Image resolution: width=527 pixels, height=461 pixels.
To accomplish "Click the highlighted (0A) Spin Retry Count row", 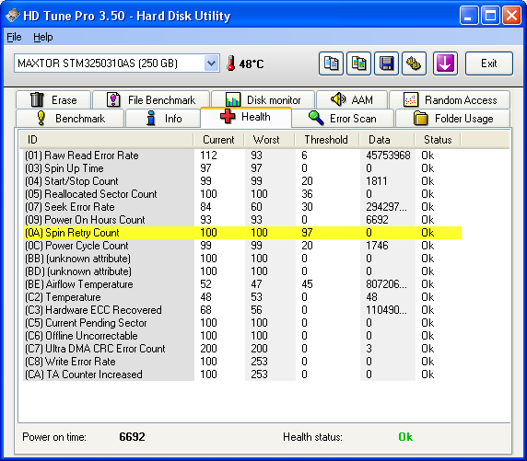I will (x=242, y=233).
